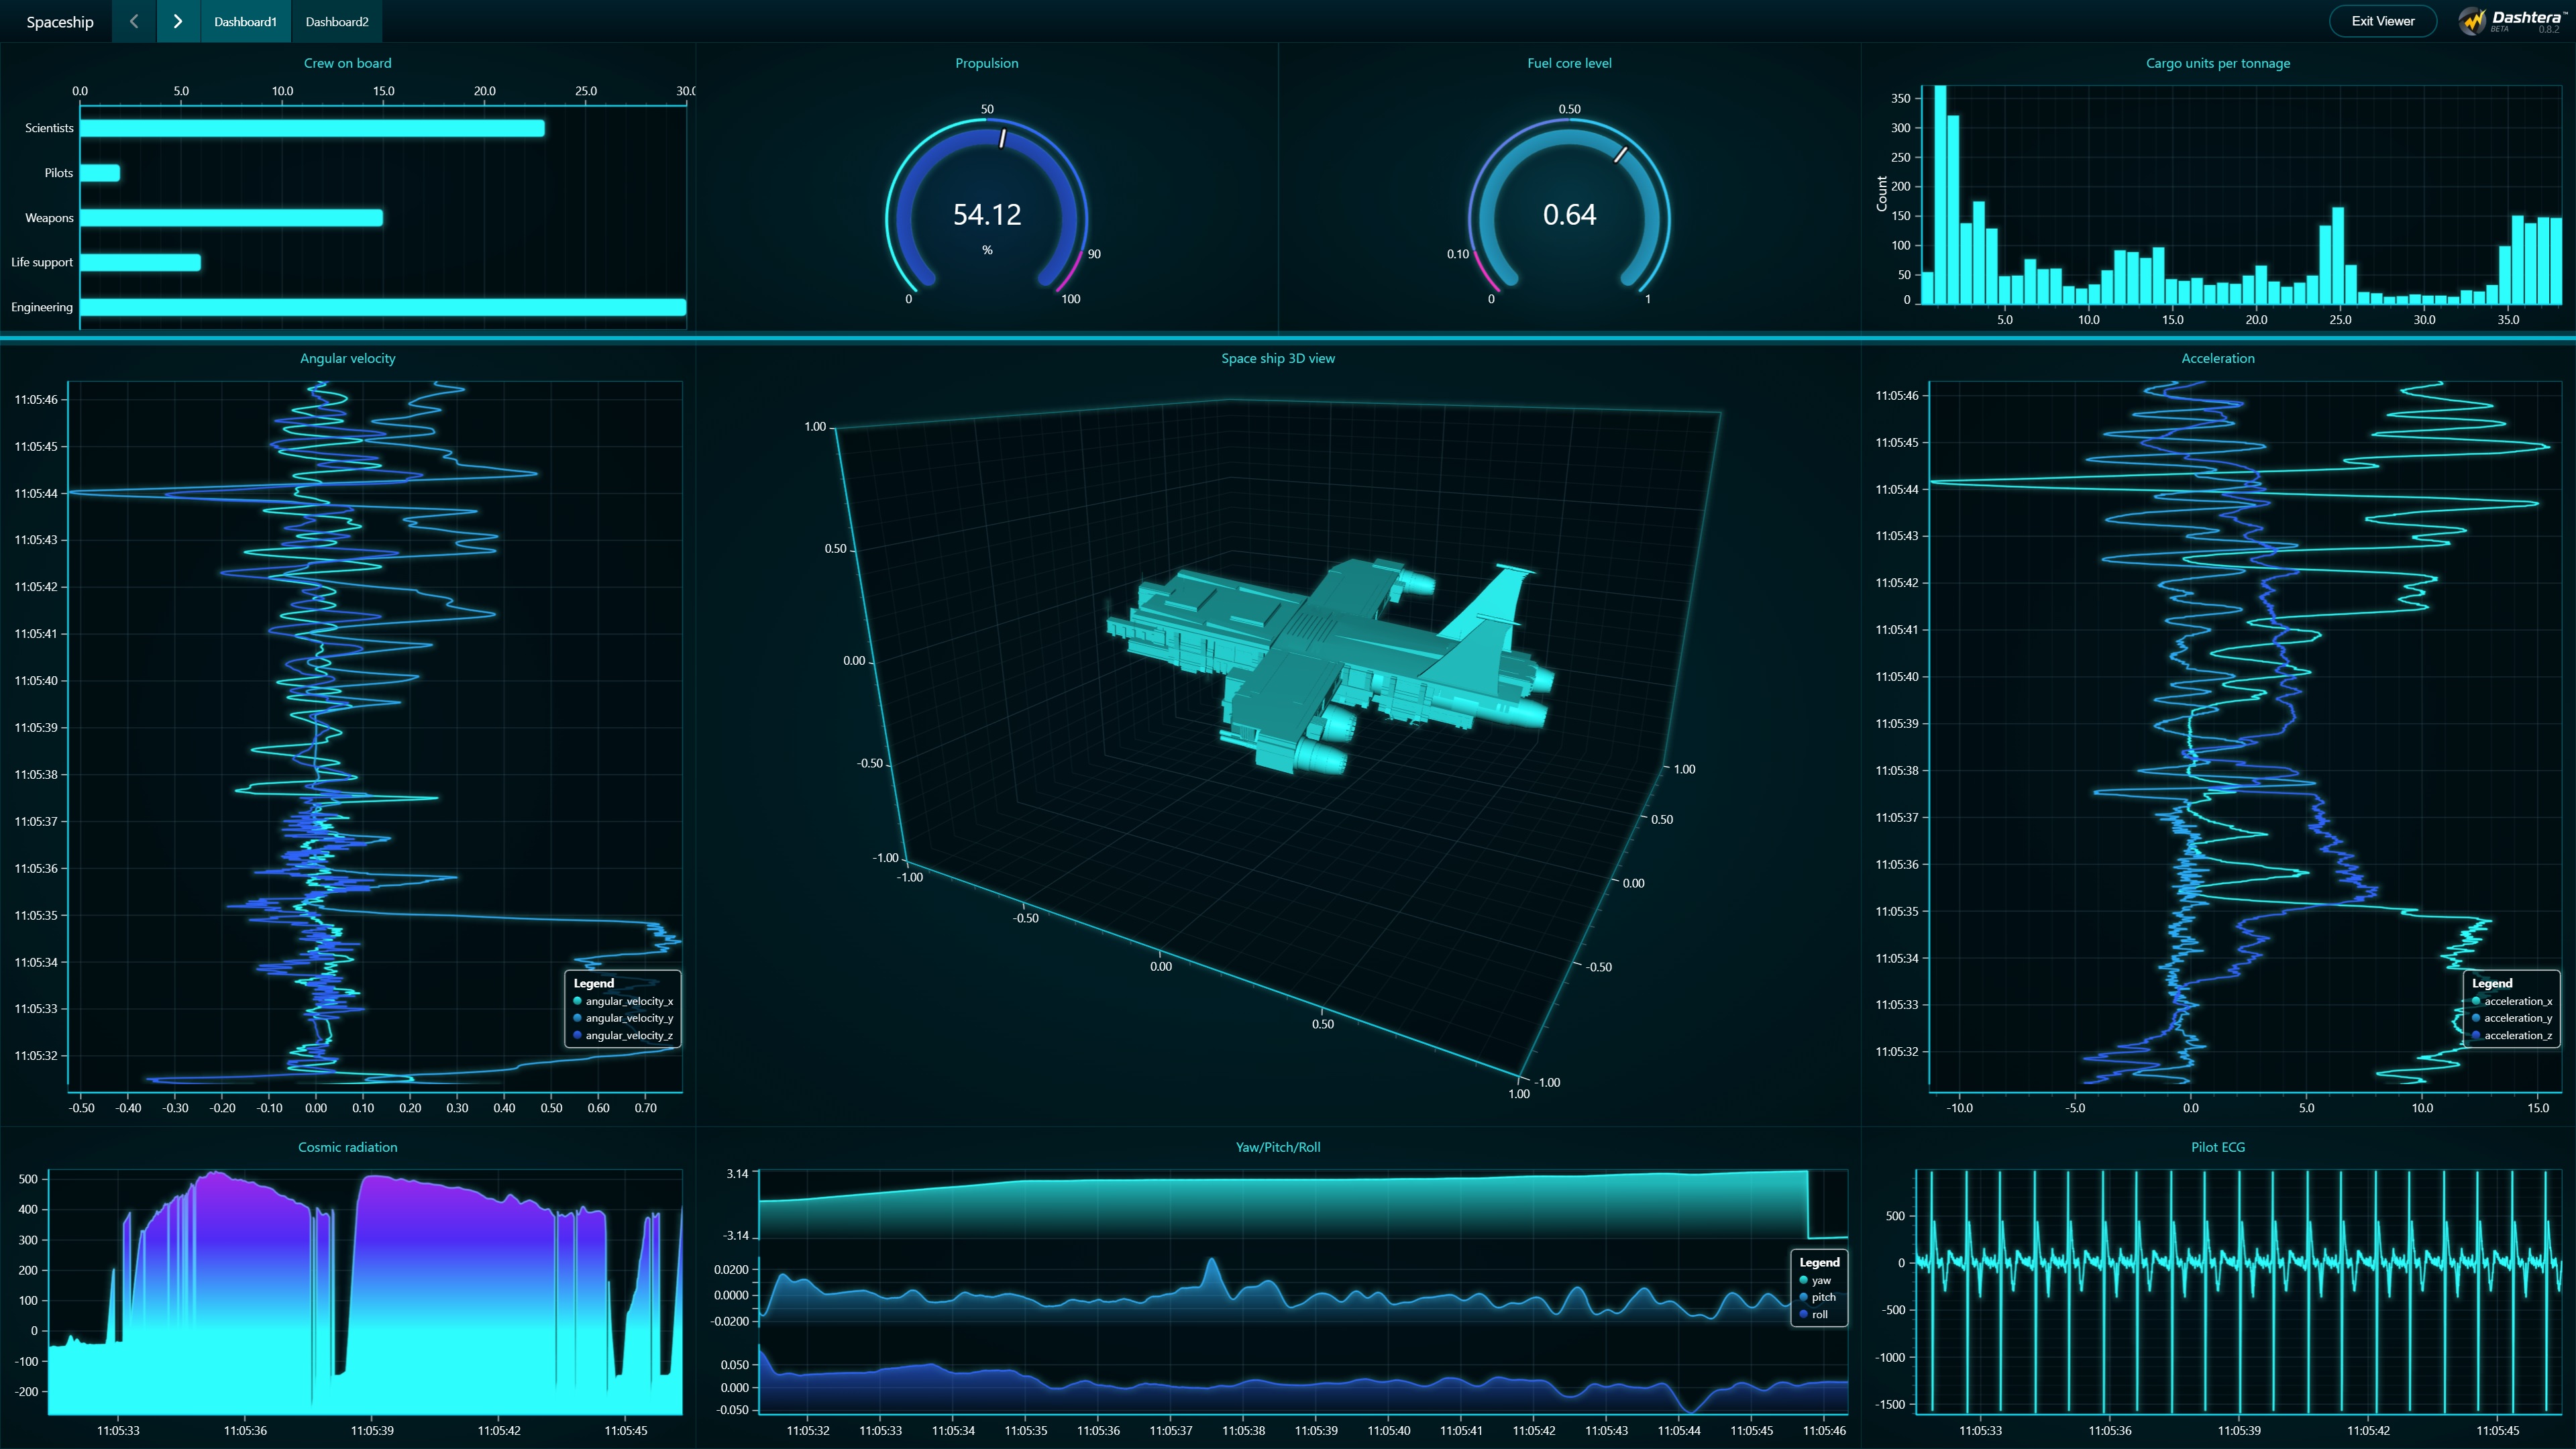Switch to the Dashboard2 tab

(x=337, y=21)
